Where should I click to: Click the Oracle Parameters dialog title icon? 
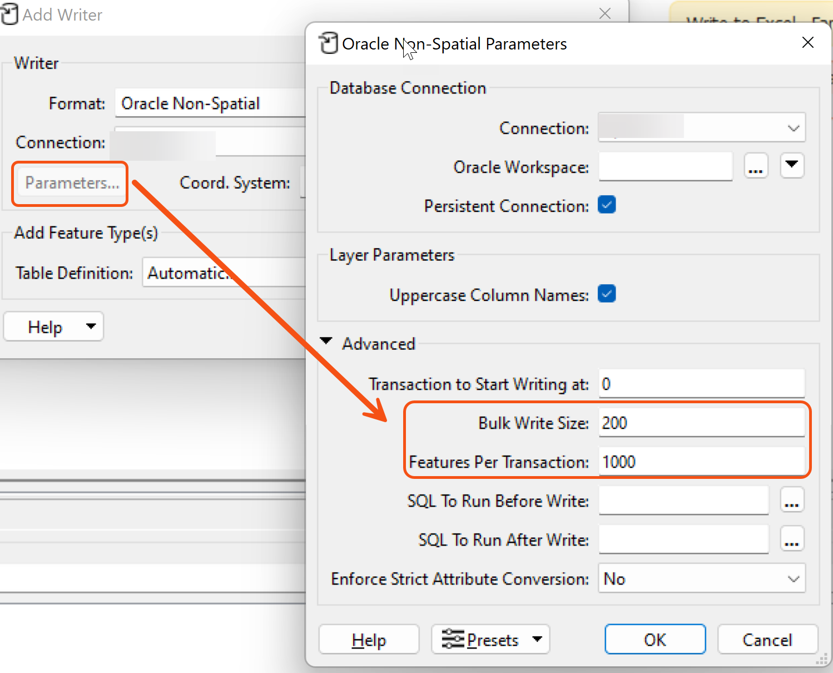tap(328, 43)
